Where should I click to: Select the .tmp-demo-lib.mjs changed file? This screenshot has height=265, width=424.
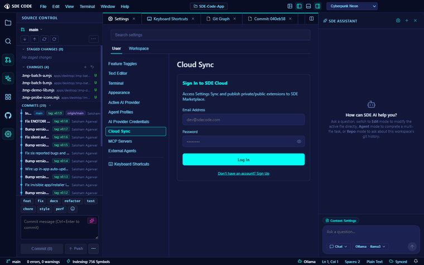click(59, 90)
